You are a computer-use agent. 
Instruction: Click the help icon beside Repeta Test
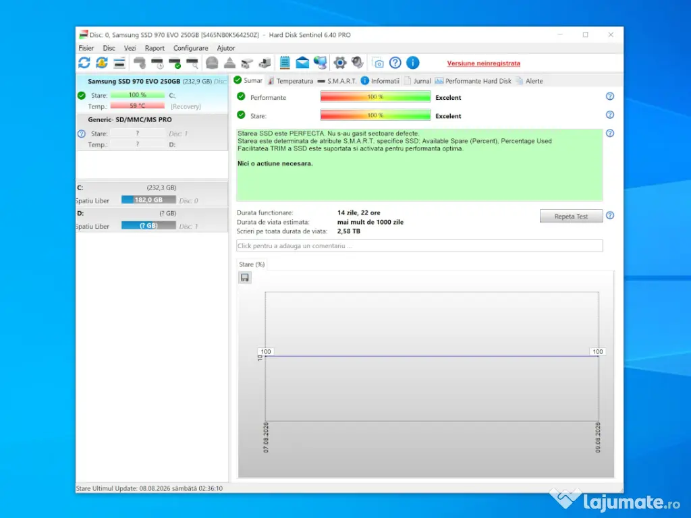click(x=610, y=215)
